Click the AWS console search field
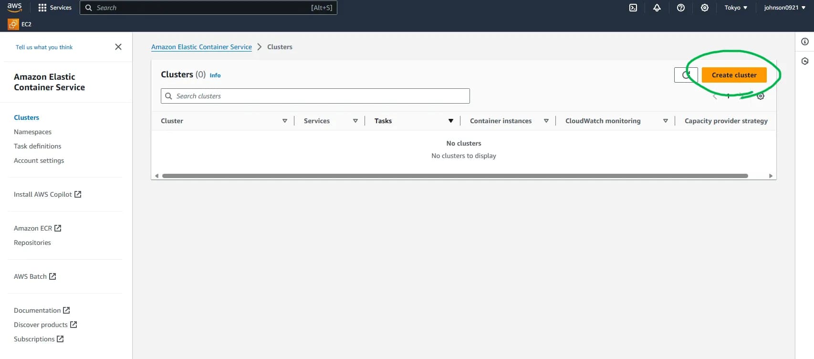 tap(208, 8)
